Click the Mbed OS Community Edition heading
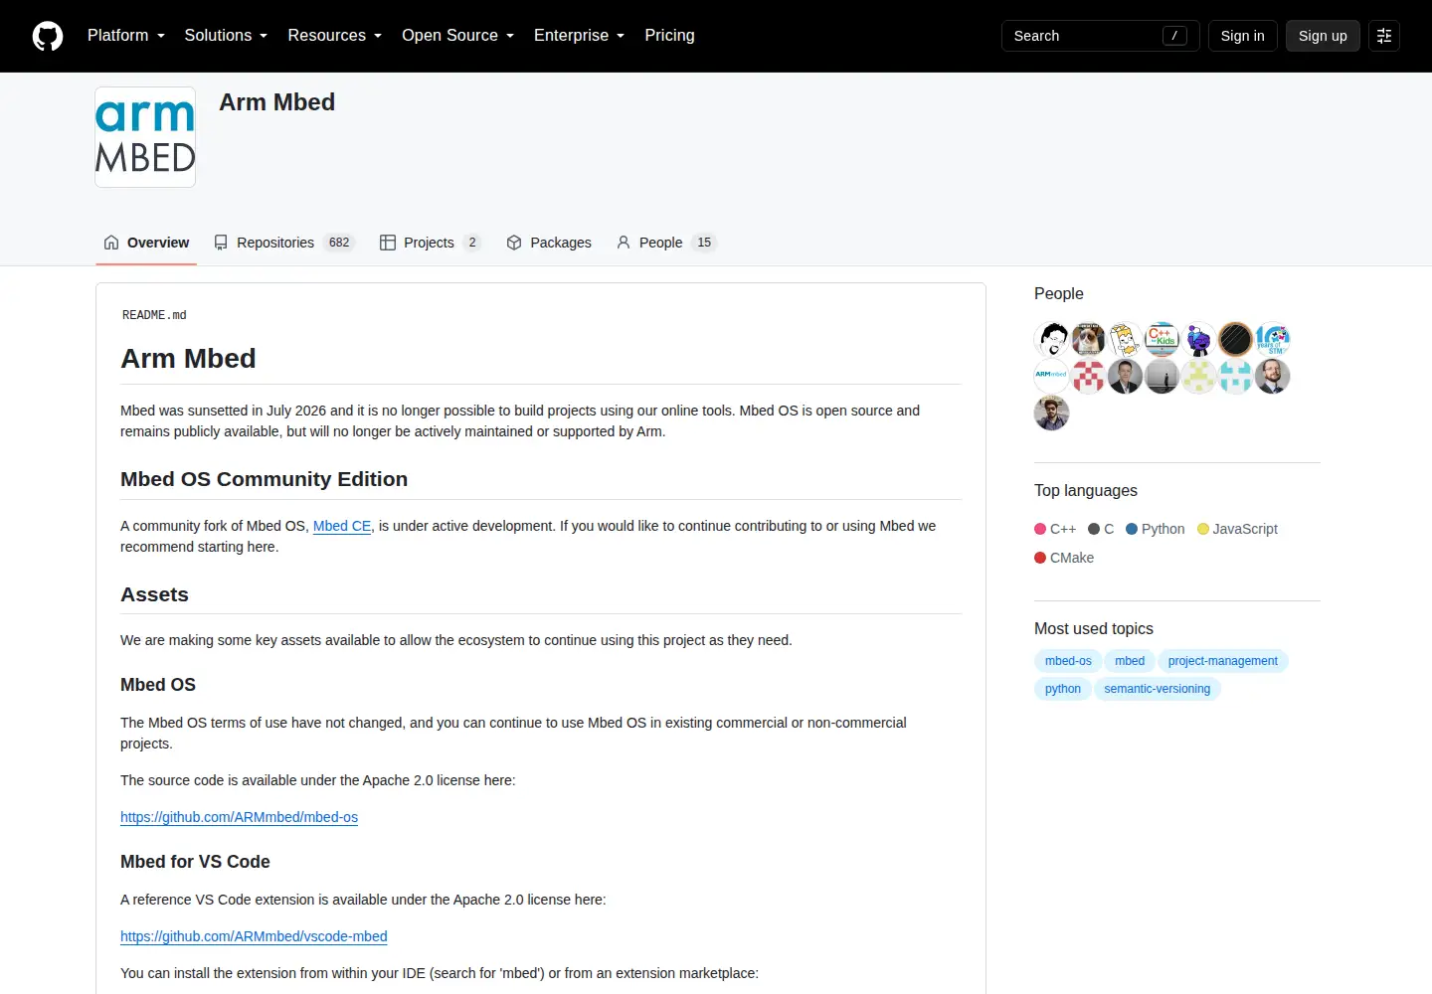This screenshot has width=1432, height=994. pyautogui.click(x=265, y=479)
